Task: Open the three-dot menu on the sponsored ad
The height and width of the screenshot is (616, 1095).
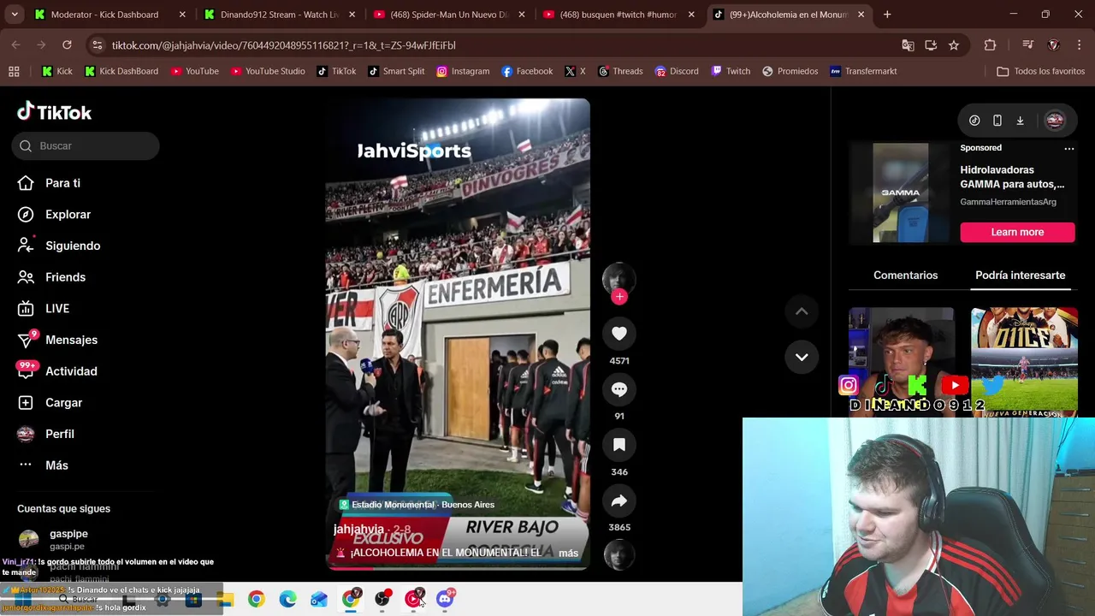Action: 1068,148
